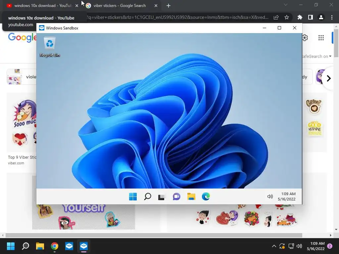Click the Chrome address bar URL

point(177,17)
